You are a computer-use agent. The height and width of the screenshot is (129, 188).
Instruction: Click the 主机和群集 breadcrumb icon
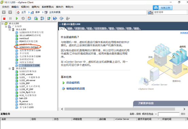pos(46,12)
